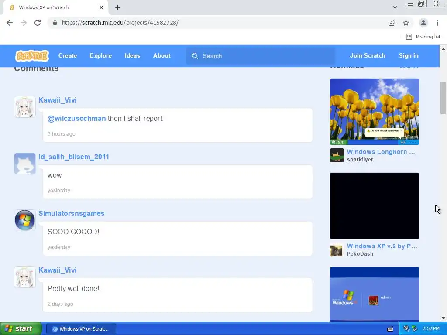Click Kawaii_Vivi avatar beside 'Pretty well done!'

[x=25, y=277]
